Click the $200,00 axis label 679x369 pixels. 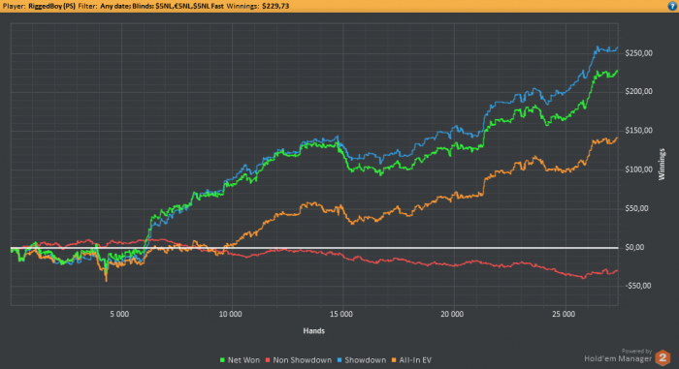(638, 92)
